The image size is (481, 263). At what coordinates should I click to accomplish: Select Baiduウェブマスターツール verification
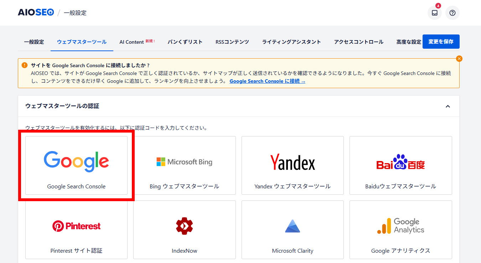400,165
